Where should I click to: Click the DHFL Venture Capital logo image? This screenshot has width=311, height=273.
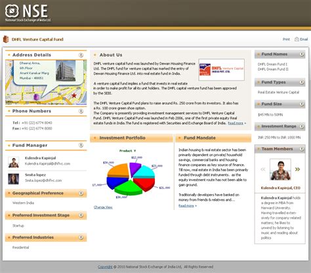[x=221, y=70]
